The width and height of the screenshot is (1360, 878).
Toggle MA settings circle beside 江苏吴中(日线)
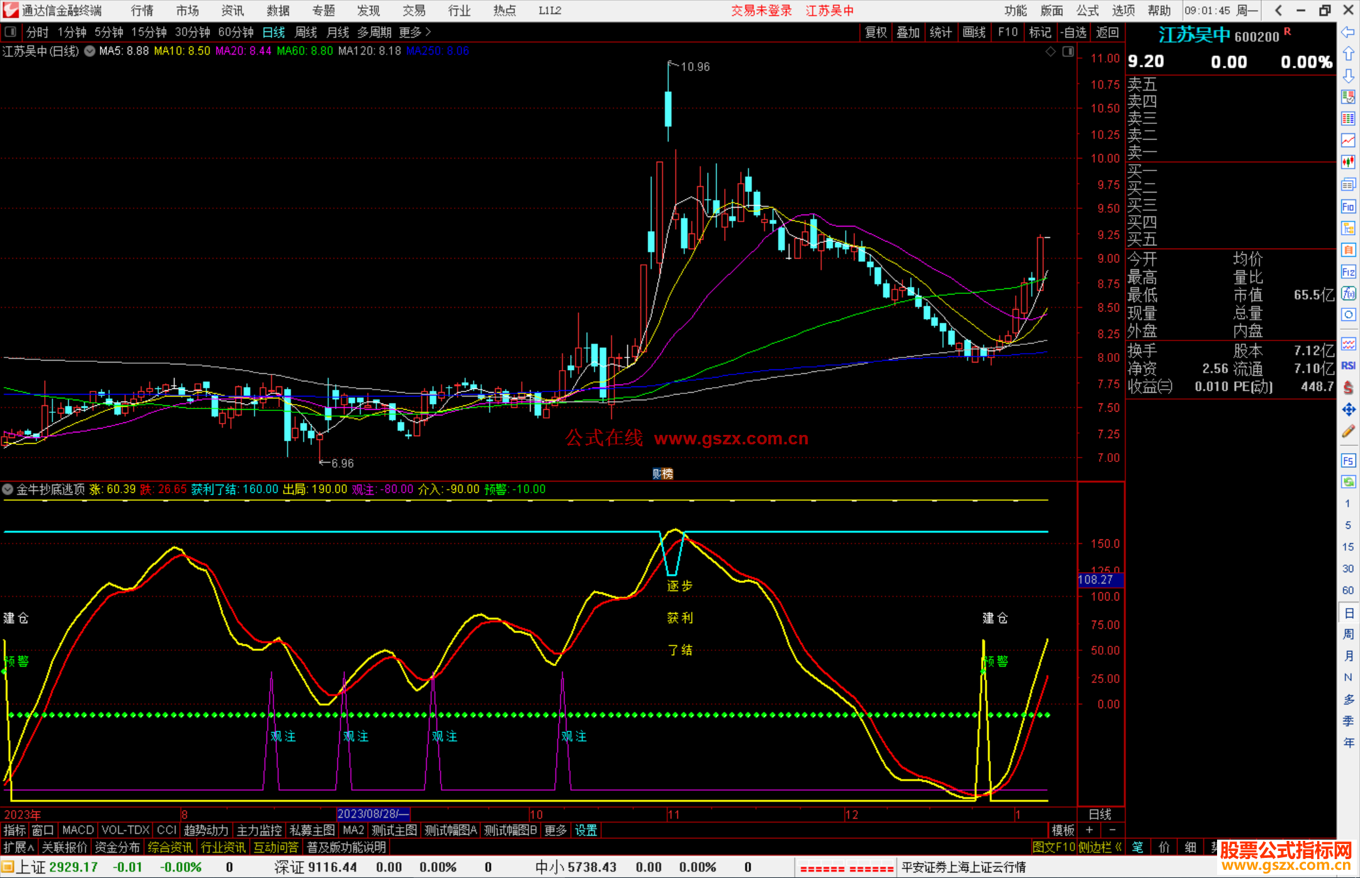(x=90, y=51)
